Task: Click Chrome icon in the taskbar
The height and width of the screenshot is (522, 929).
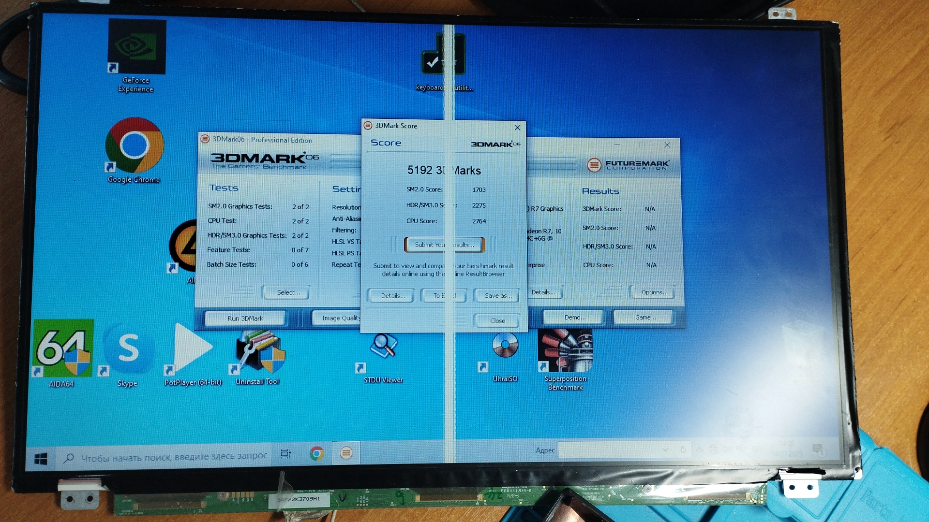Action: pyautogui.click(x=317, y=453)
